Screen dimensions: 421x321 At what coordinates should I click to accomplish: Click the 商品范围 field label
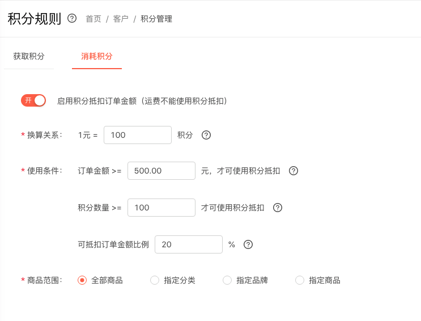point(45,280)
